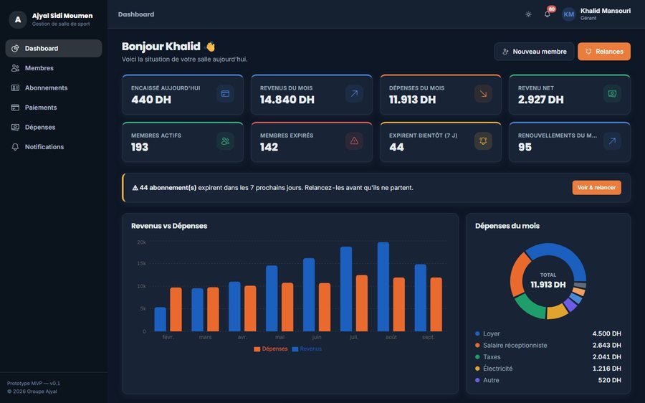Viewport: 645px width, 403px height.
Task: Click the Taxes legend entry
Action: (x=548, y=357)
